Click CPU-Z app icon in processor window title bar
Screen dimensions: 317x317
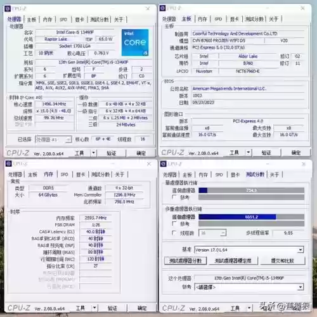click(8, 9)
